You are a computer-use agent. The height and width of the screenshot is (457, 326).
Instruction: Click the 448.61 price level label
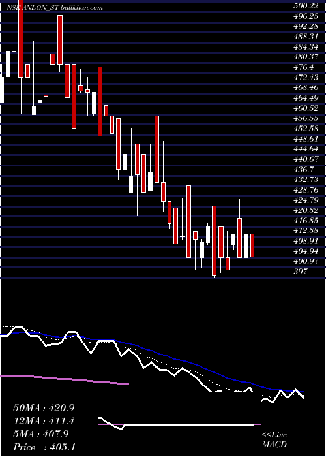click(x=306, y=139)
